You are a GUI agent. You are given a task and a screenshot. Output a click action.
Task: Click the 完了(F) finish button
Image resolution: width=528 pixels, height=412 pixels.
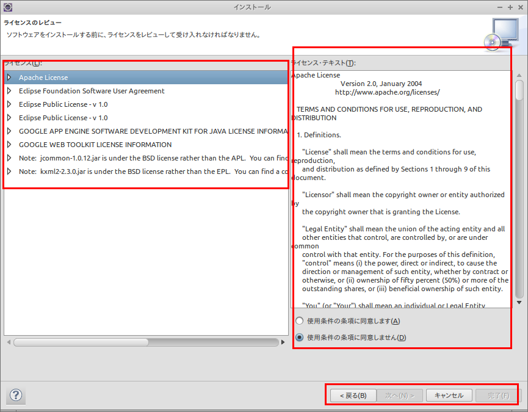tap(498, 396)
